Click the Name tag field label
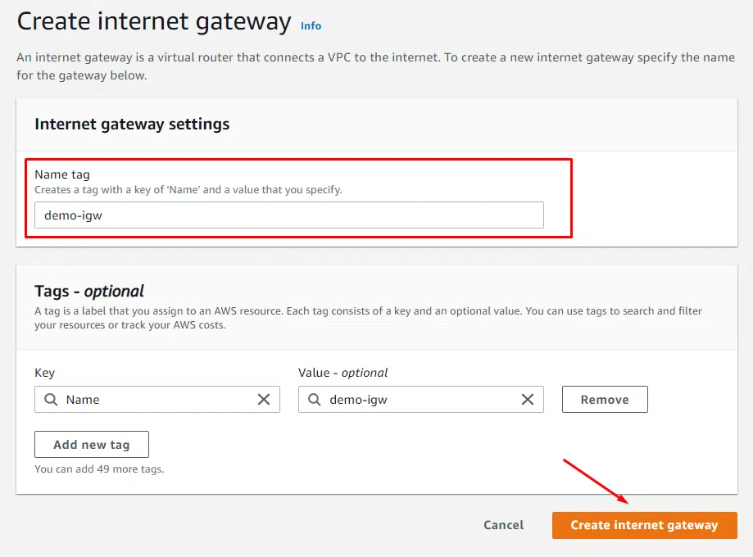This screenshot has height=557, width=753. [x=62, y=174]
